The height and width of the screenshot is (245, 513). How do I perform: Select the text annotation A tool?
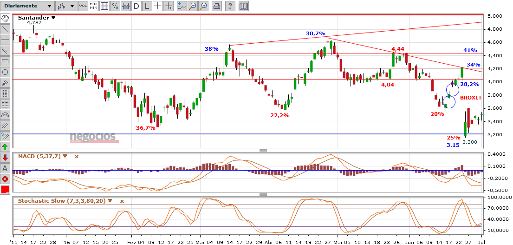tap(5, 168)
